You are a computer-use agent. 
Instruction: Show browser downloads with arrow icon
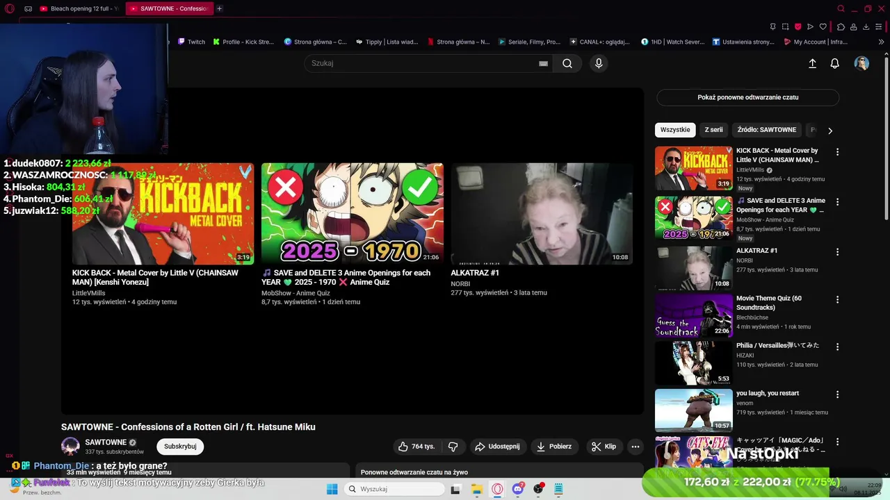coord(866,27)
